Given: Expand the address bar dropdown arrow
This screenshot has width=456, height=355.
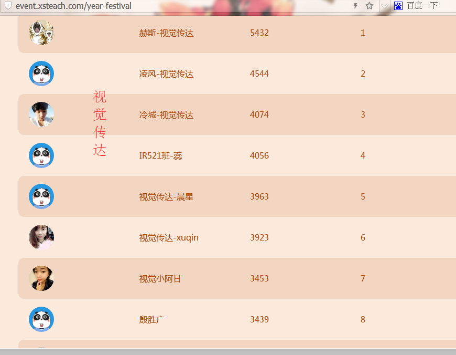Looking at the screenshot, I should tap(384, 6).
